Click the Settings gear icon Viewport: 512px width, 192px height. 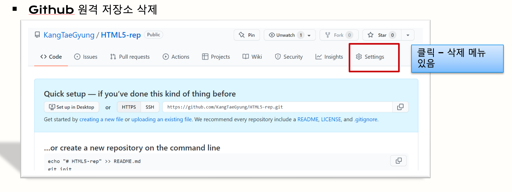(359, 57)
